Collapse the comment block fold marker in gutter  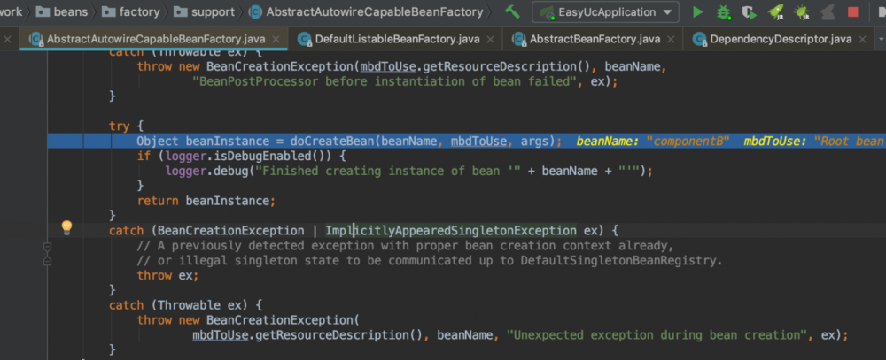tap(48, 246)
